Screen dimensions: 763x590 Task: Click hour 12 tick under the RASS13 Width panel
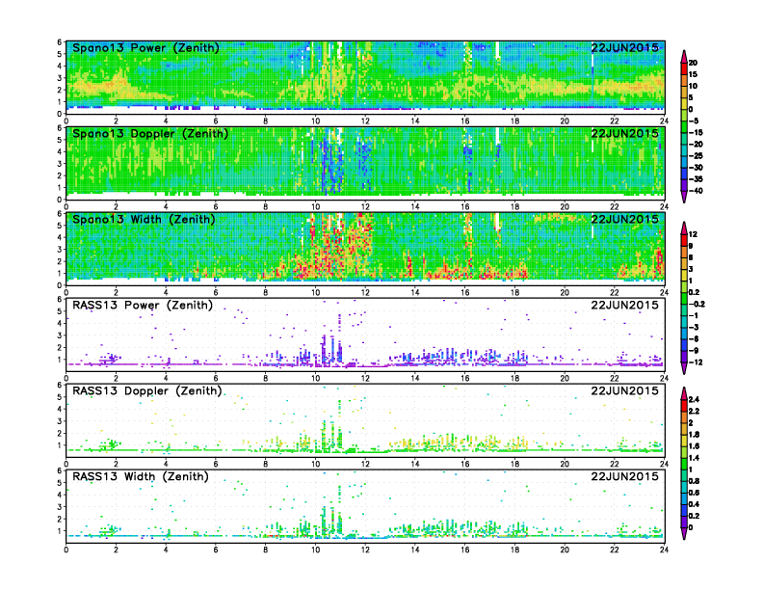coord(365,550)
